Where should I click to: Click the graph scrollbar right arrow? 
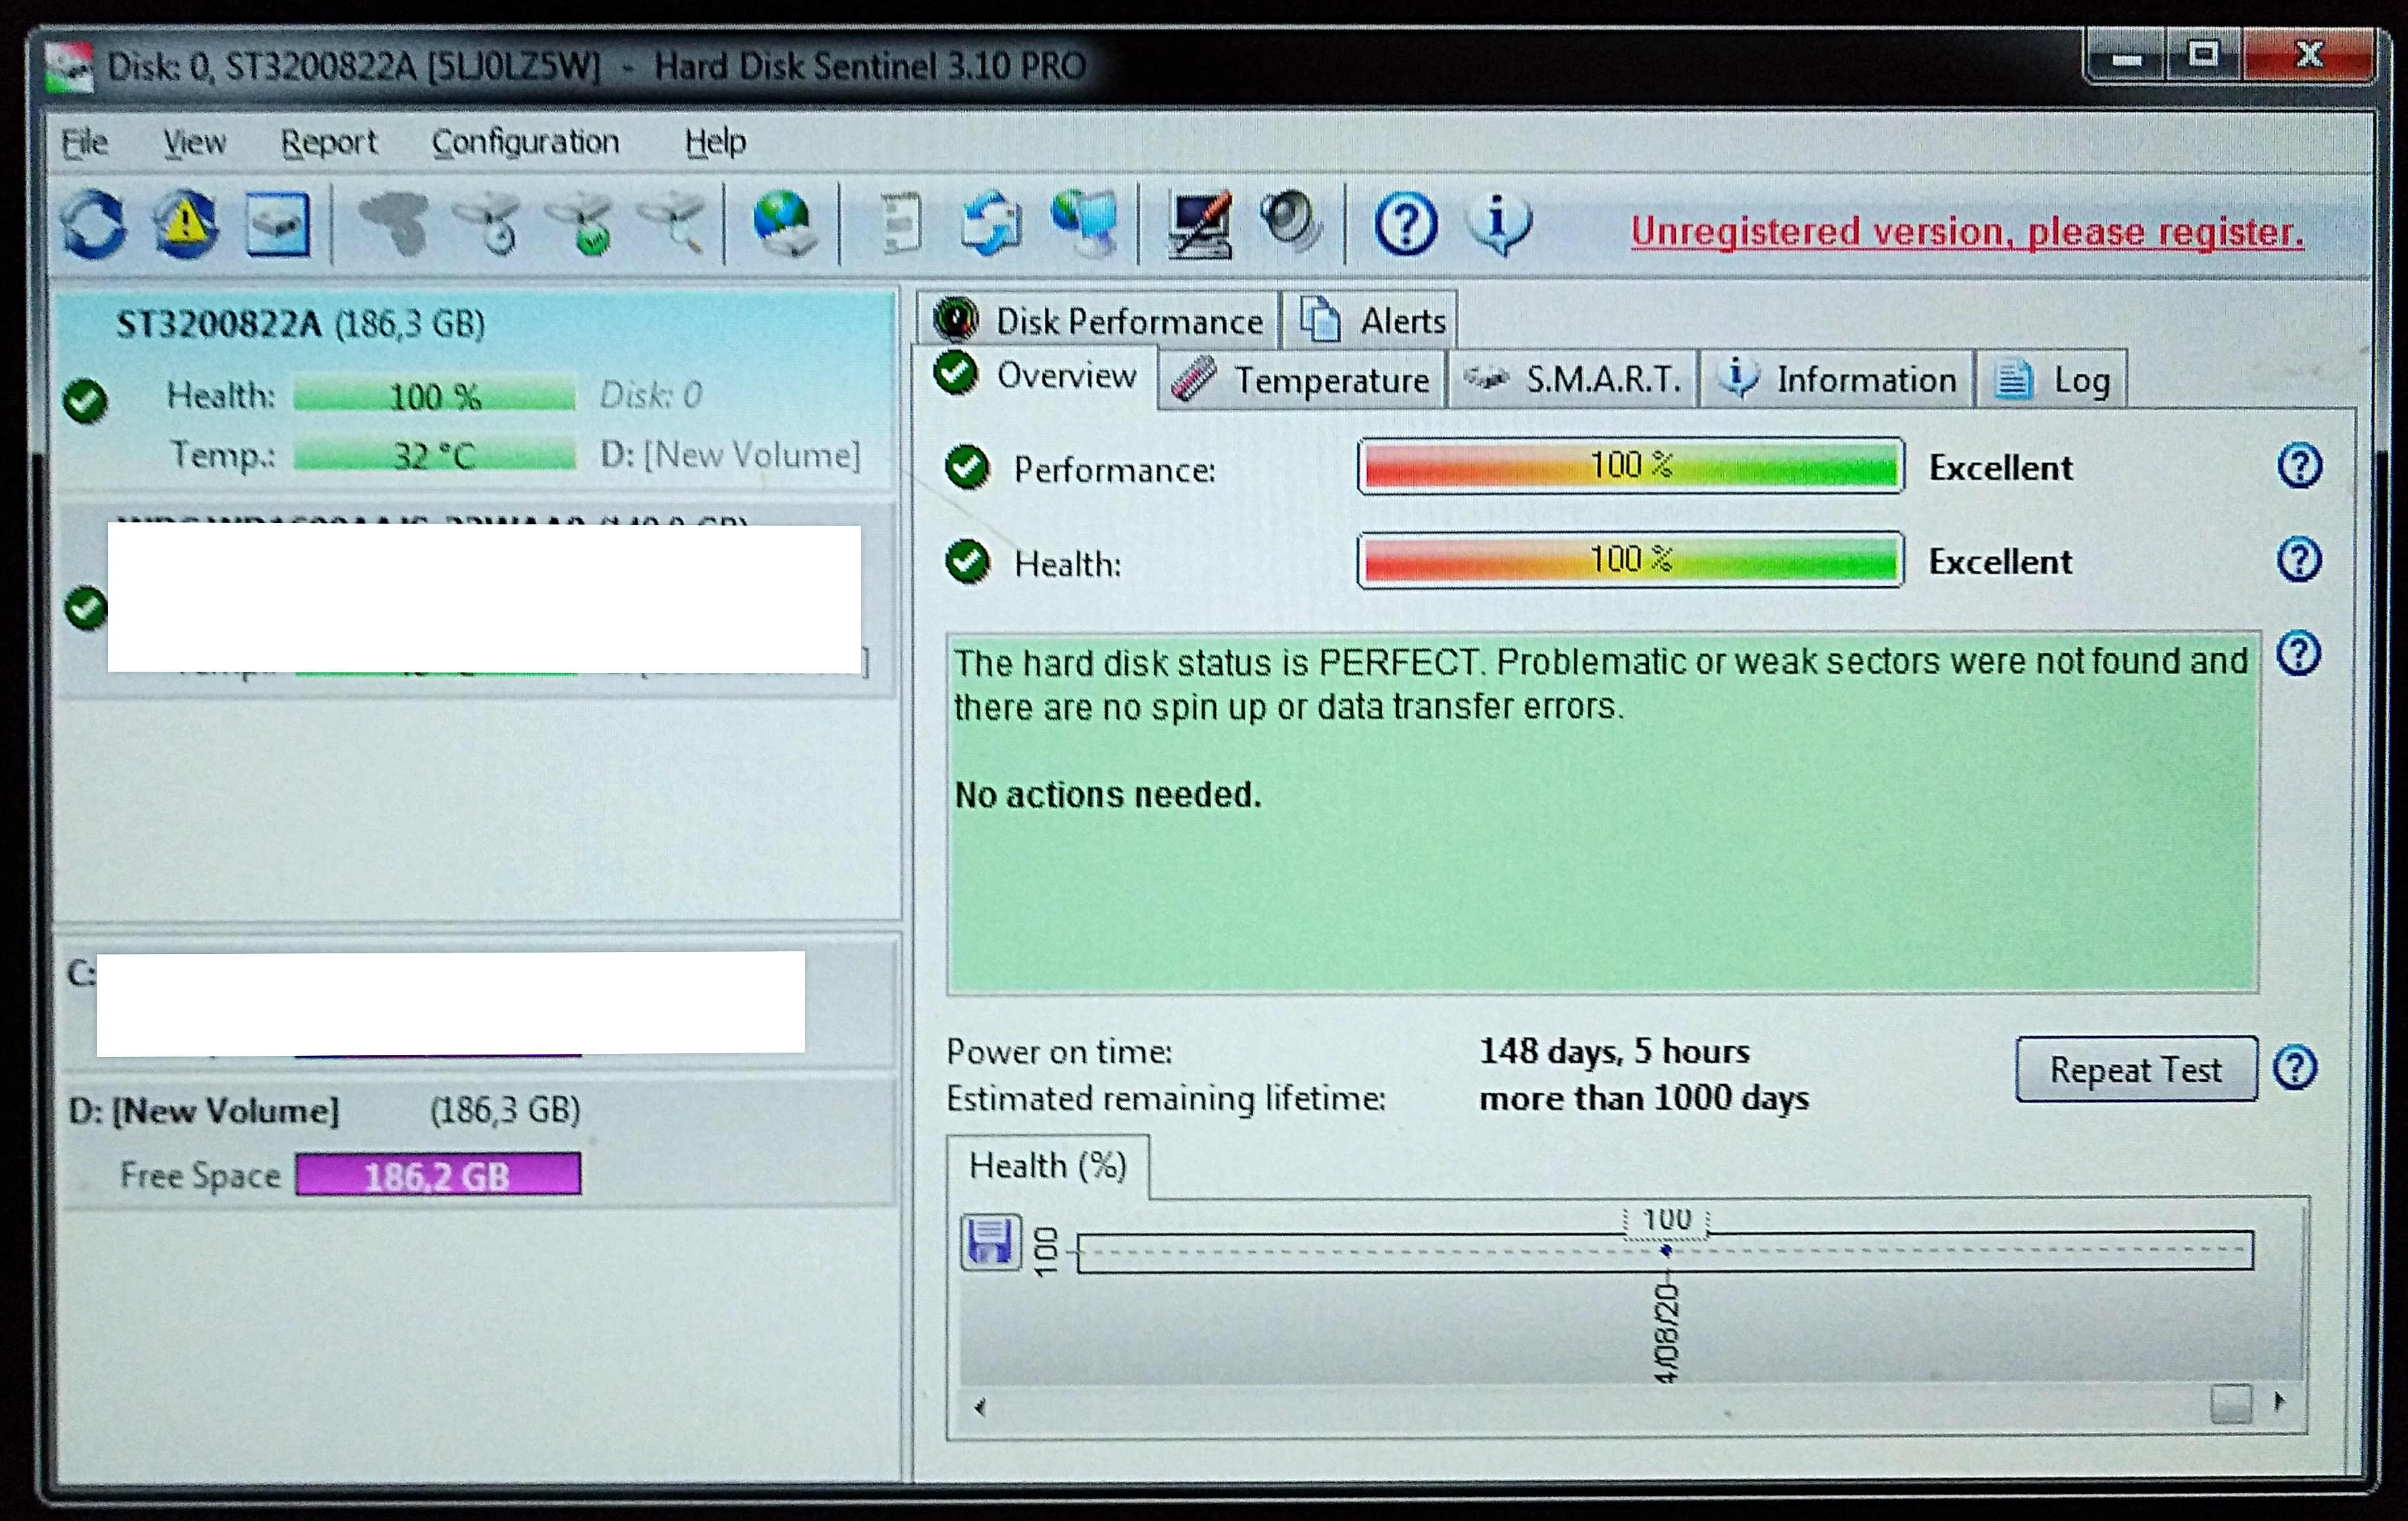tap(2279, 1402)
